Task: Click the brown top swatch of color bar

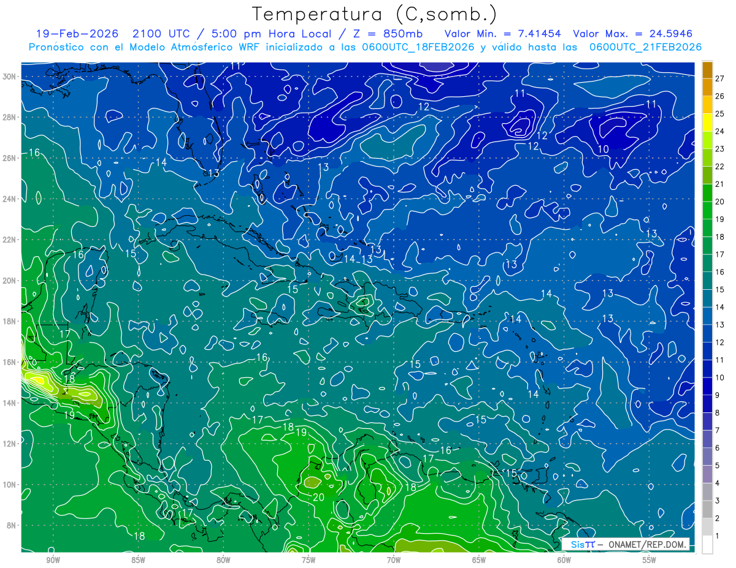Action: tap(707, 69)
